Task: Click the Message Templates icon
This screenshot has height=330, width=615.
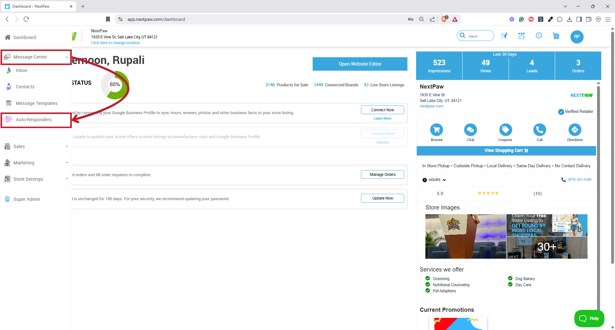Action: tap(9, 103)
